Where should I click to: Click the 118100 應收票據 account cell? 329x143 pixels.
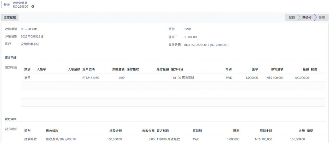click(182, 78)
